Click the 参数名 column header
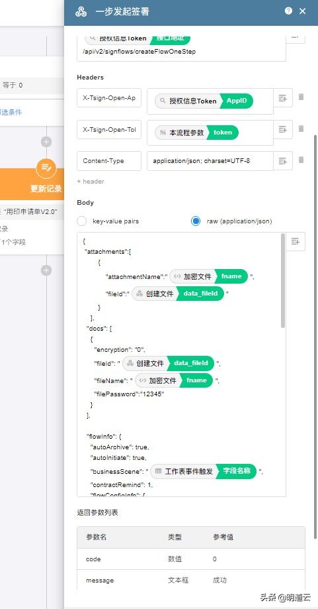 click(96, 537)
